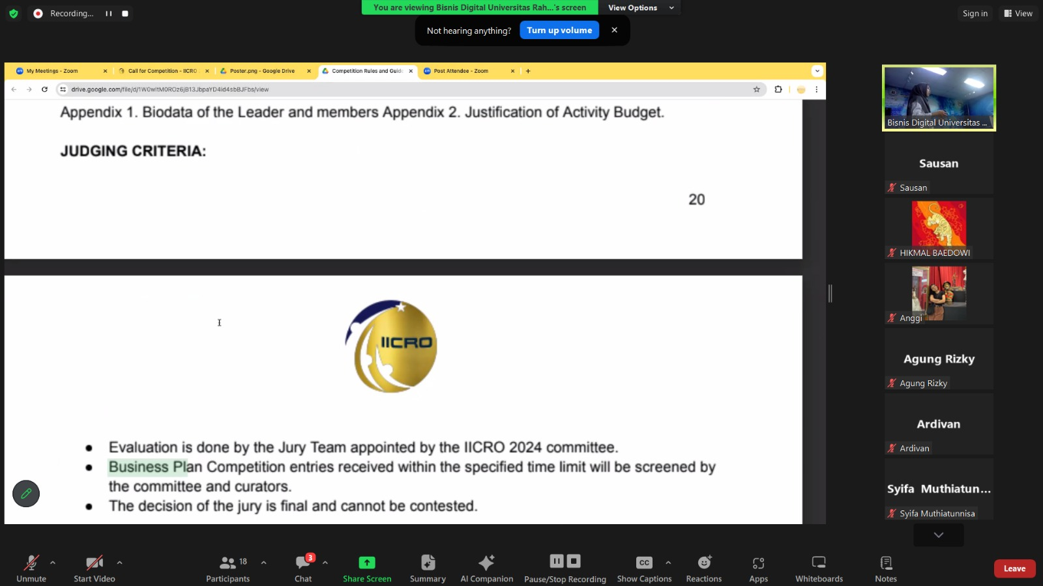This screenshot has height=586, width=1043.
Task: Dismiss the Not hearing anything notification
Action: tap(614, 30)
